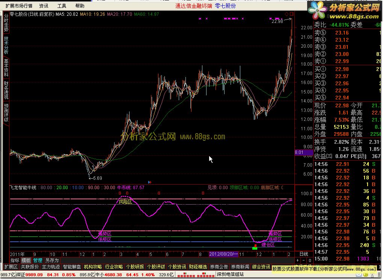
Task: Reset chart zoom with 0 button
Action: point(310,260)
